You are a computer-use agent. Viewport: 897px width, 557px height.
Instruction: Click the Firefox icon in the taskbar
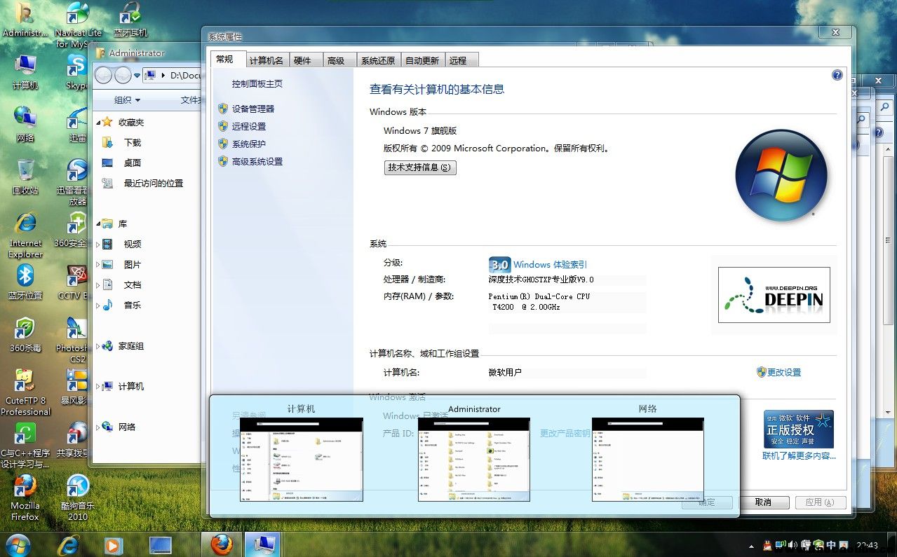tap(222, 544)
